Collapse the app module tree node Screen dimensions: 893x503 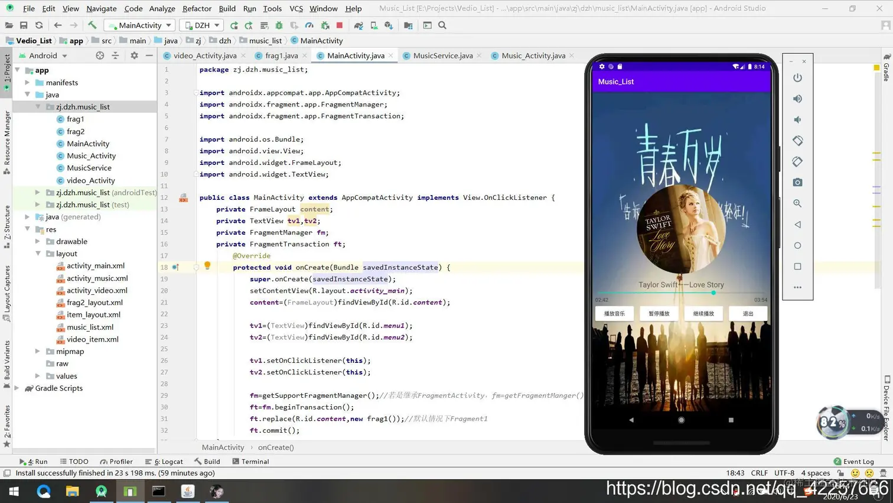coord(18,70)
